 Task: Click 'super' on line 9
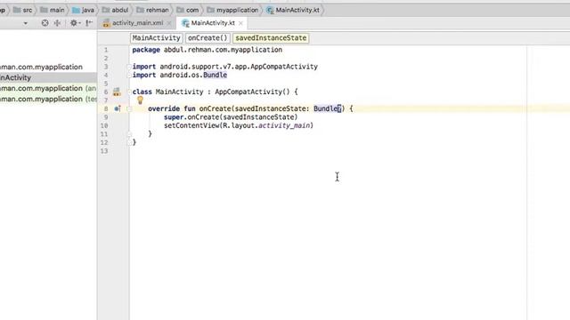[x=174, y=117]
